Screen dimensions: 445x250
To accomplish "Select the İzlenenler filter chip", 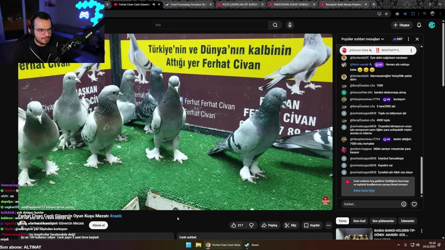I will point(407,221).
